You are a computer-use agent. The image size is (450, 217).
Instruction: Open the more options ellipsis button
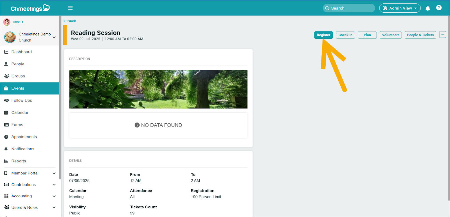(442, 35)
